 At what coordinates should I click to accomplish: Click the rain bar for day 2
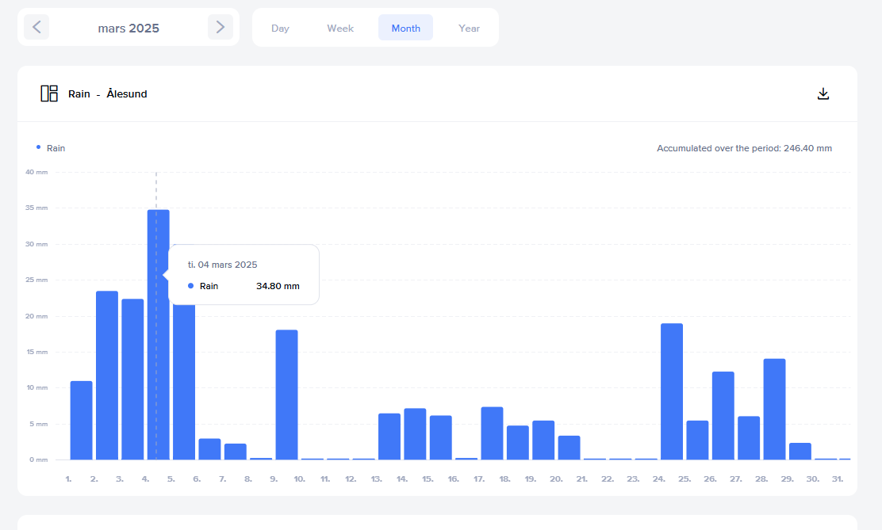coord(107,375)
